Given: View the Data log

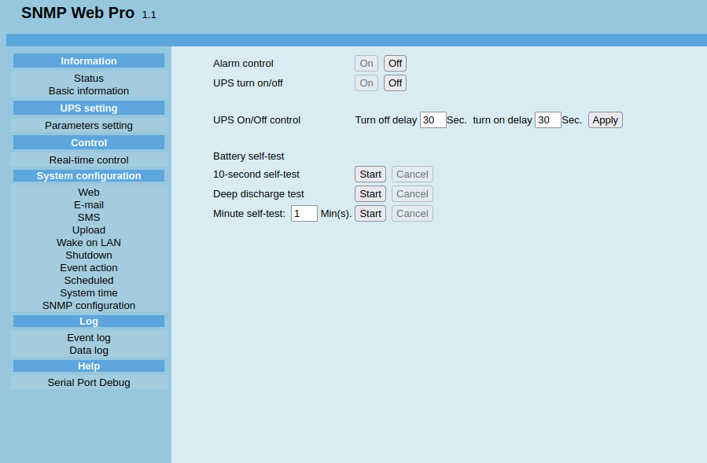Looking at the screenshot, I should [x=89, y=351].
